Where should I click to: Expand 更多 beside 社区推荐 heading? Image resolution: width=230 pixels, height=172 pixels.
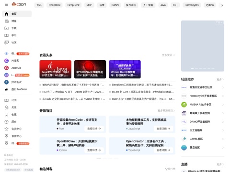tap(220, 79)
